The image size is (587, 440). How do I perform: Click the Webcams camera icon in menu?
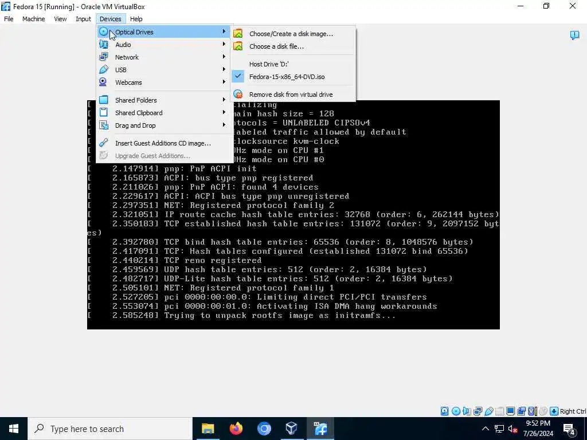(103, 82)
